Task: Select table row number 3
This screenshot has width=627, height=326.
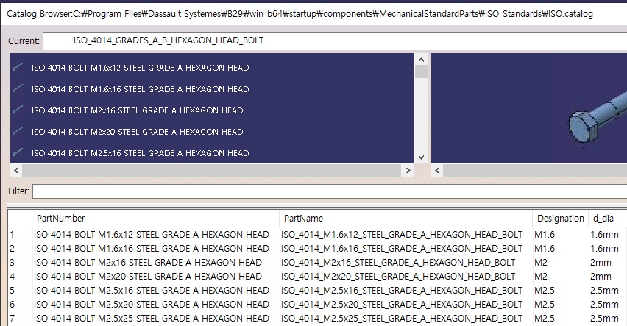Action: point(20,263)
